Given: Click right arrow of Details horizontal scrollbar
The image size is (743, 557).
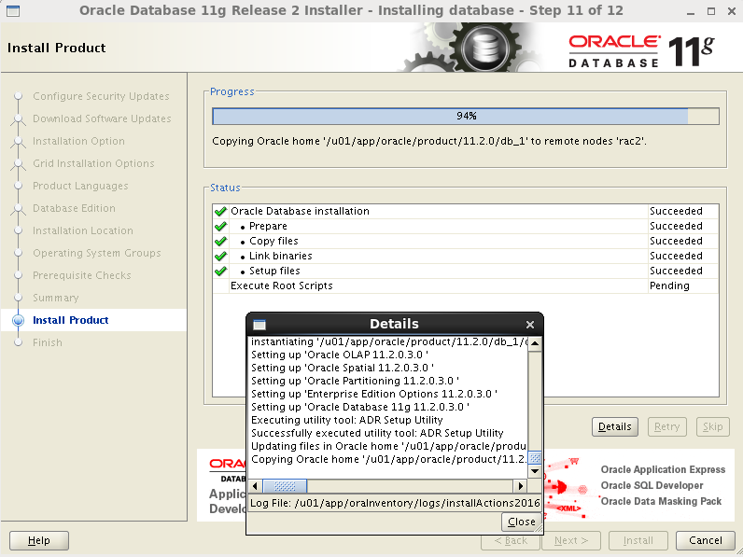Looking at the screenshot, I should [x=520, y=486].
